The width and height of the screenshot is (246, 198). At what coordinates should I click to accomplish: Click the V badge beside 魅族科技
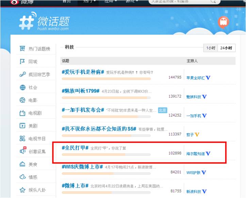pyautogui.click(x=204, y=97)
